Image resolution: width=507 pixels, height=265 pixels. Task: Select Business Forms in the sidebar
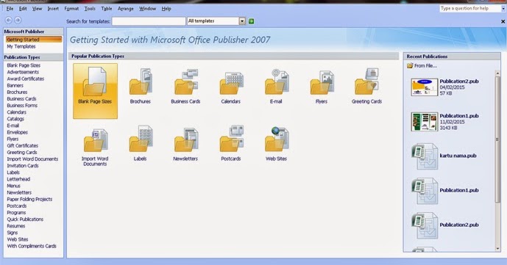[x=22, y=106]
